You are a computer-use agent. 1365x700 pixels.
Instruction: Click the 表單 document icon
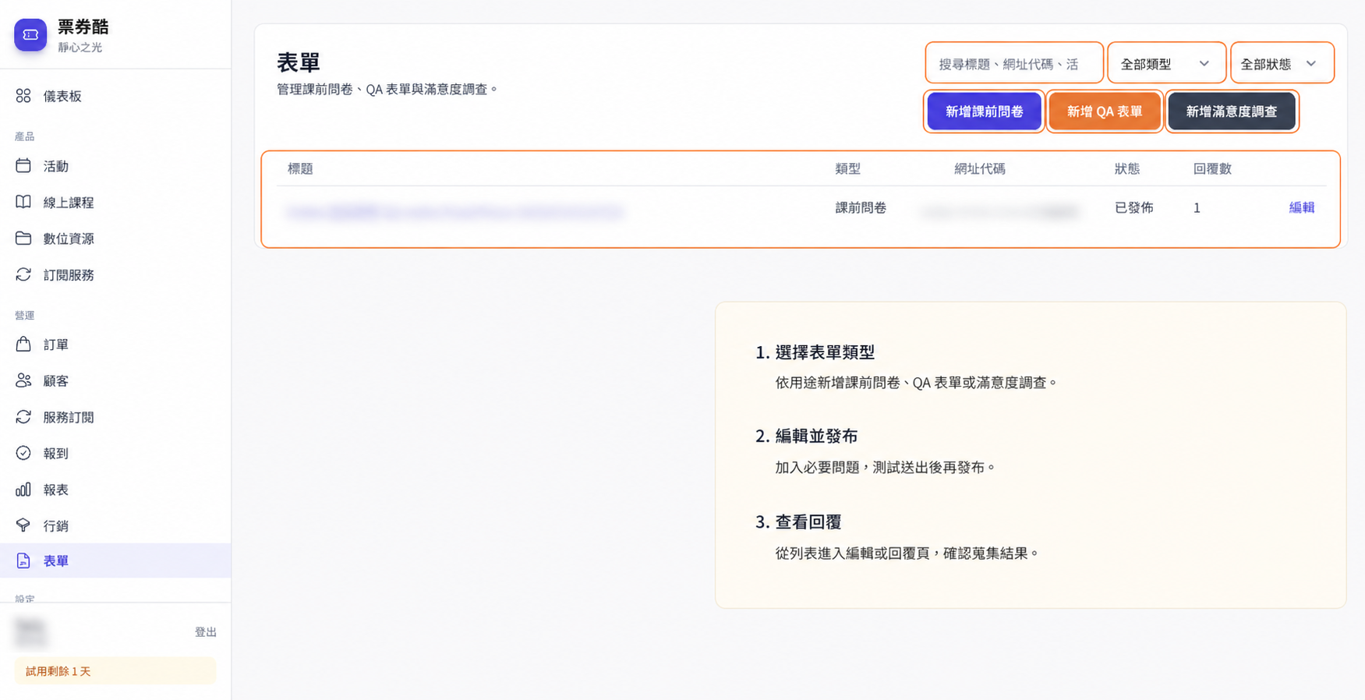point(23,560)
